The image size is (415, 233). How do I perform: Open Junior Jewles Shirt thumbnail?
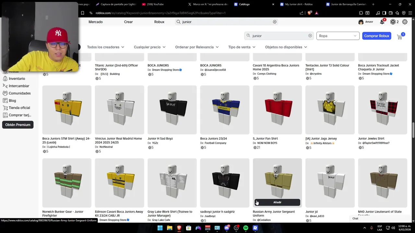(383, 110)
